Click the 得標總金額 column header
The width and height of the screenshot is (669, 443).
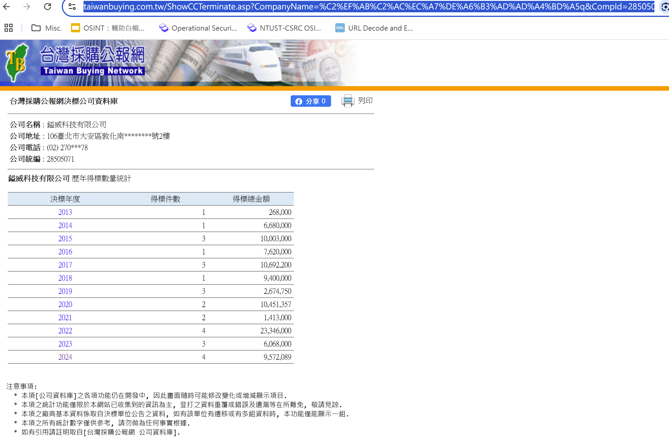point(251,199)
